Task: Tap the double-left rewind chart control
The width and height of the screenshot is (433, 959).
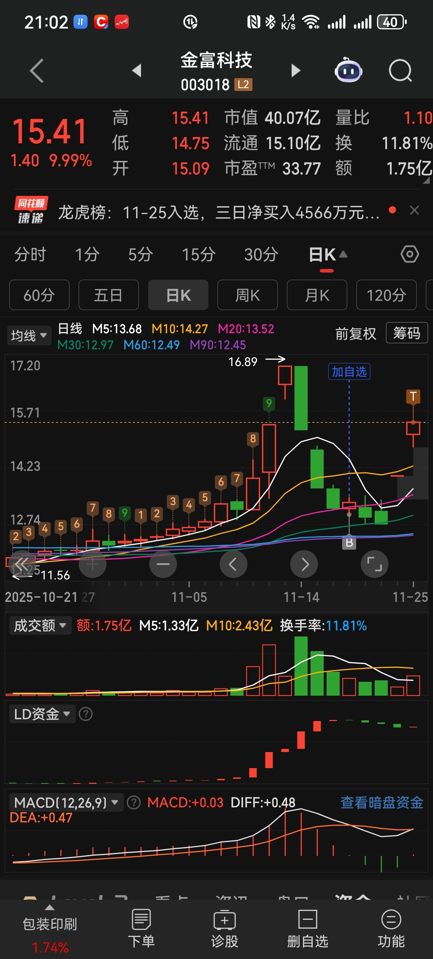Action: click(22, 564)
